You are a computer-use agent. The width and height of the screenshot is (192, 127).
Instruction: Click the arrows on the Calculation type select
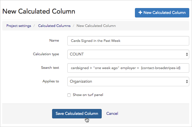click(187, 54)
